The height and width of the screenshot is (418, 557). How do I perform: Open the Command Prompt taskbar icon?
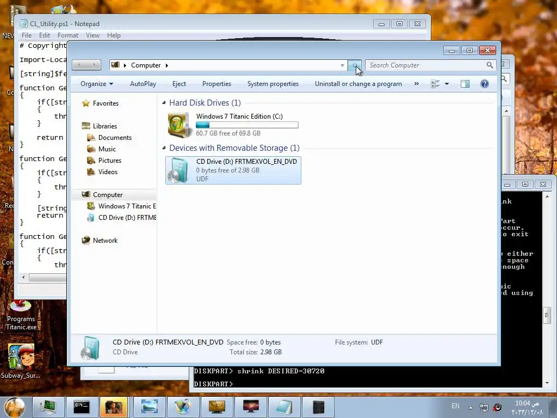pyautogui.click(x=82, y=407)
